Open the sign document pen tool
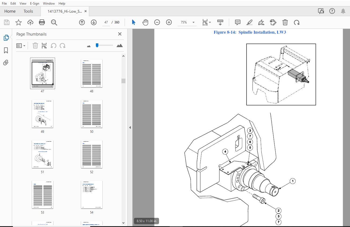 pyautogui.click(x=261, y=22)
